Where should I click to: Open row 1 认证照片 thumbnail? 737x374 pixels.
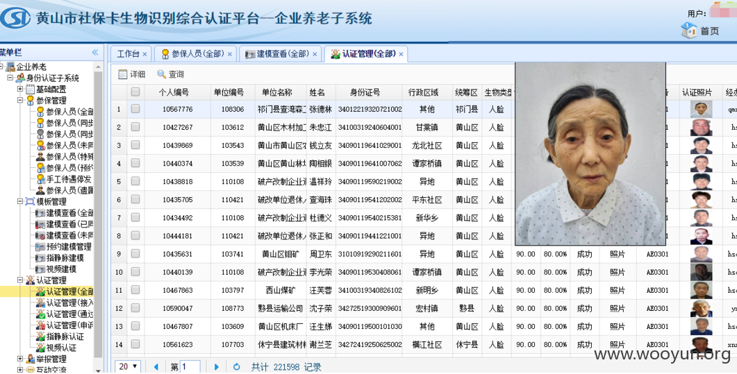[701, 110]
